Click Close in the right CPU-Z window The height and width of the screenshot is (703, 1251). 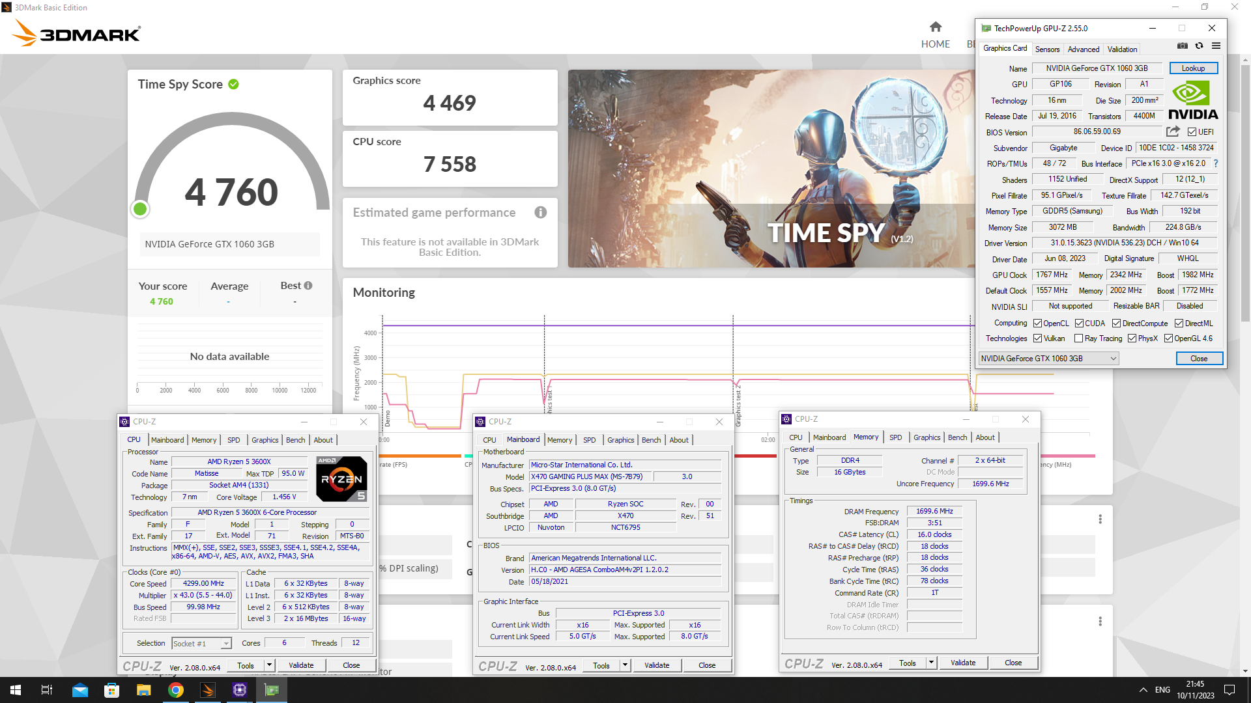(x=1013, y=663)
